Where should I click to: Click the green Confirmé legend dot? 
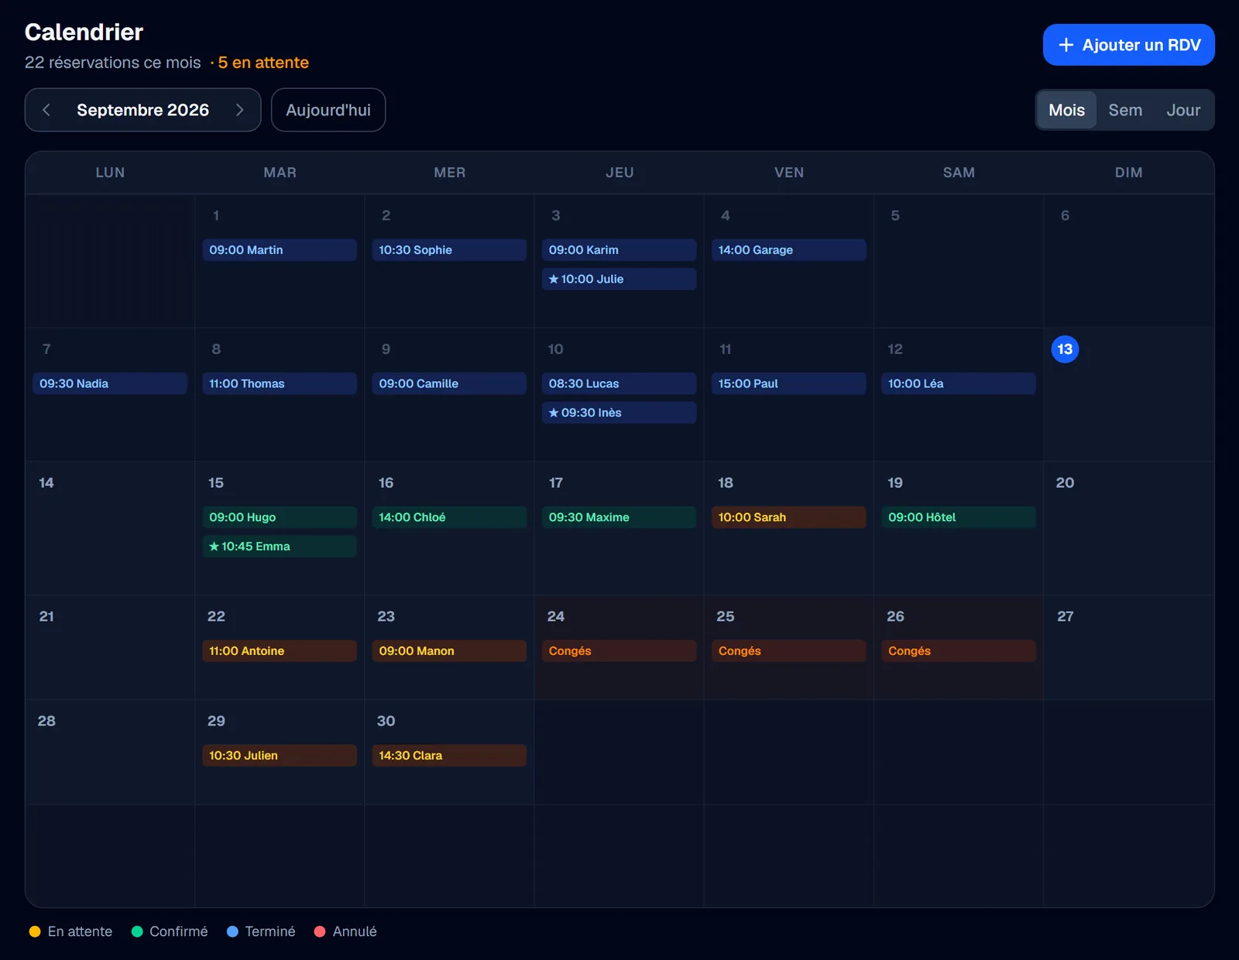(137, 931)
